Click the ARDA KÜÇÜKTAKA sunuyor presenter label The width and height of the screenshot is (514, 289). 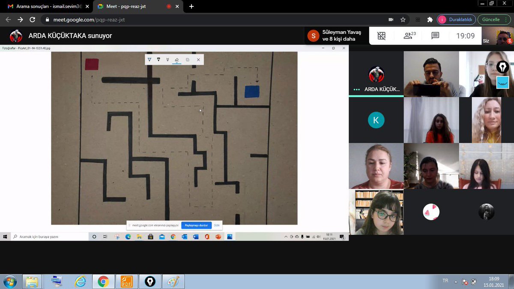(70, 36)
